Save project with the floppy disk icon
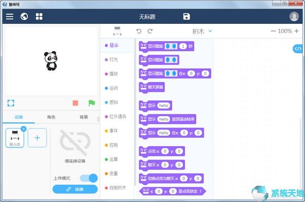This screenshot has width=305, height=202. (187, 17)
